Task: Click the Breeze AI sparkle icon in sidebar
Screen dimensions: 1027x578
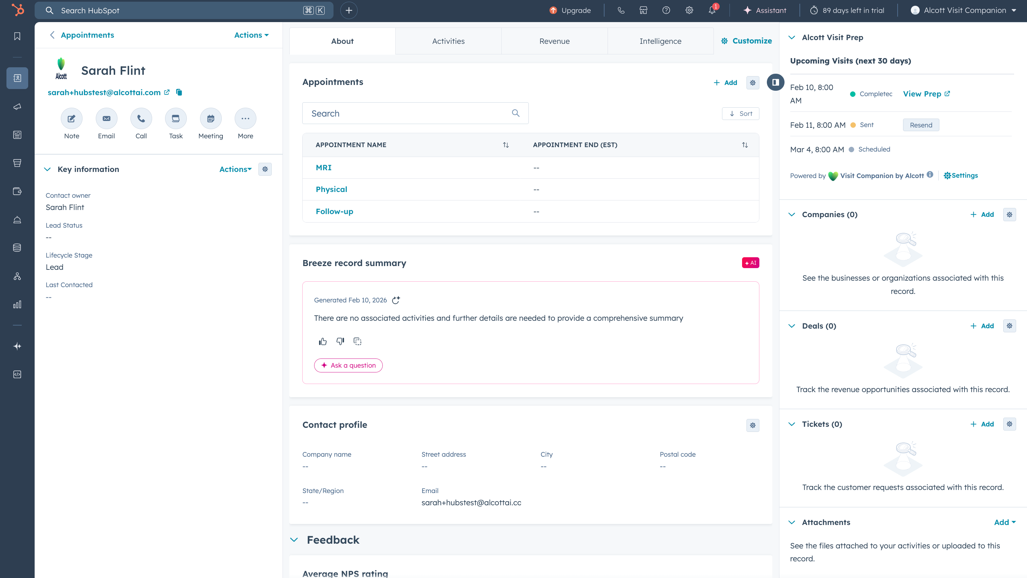Action: point(17,346)
